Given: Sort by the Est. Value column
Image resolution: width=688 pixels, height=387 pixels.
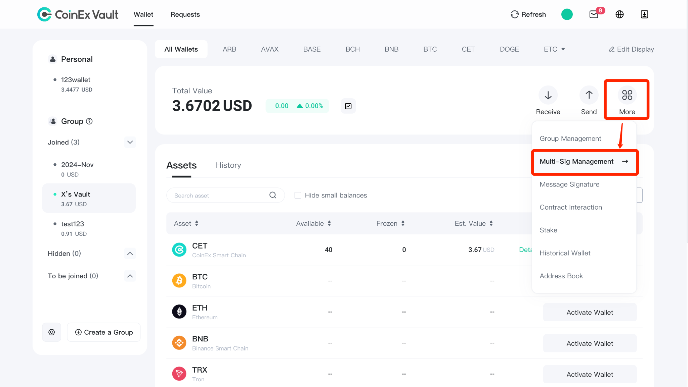Looking at the screenshot, I should click(474, 223).
